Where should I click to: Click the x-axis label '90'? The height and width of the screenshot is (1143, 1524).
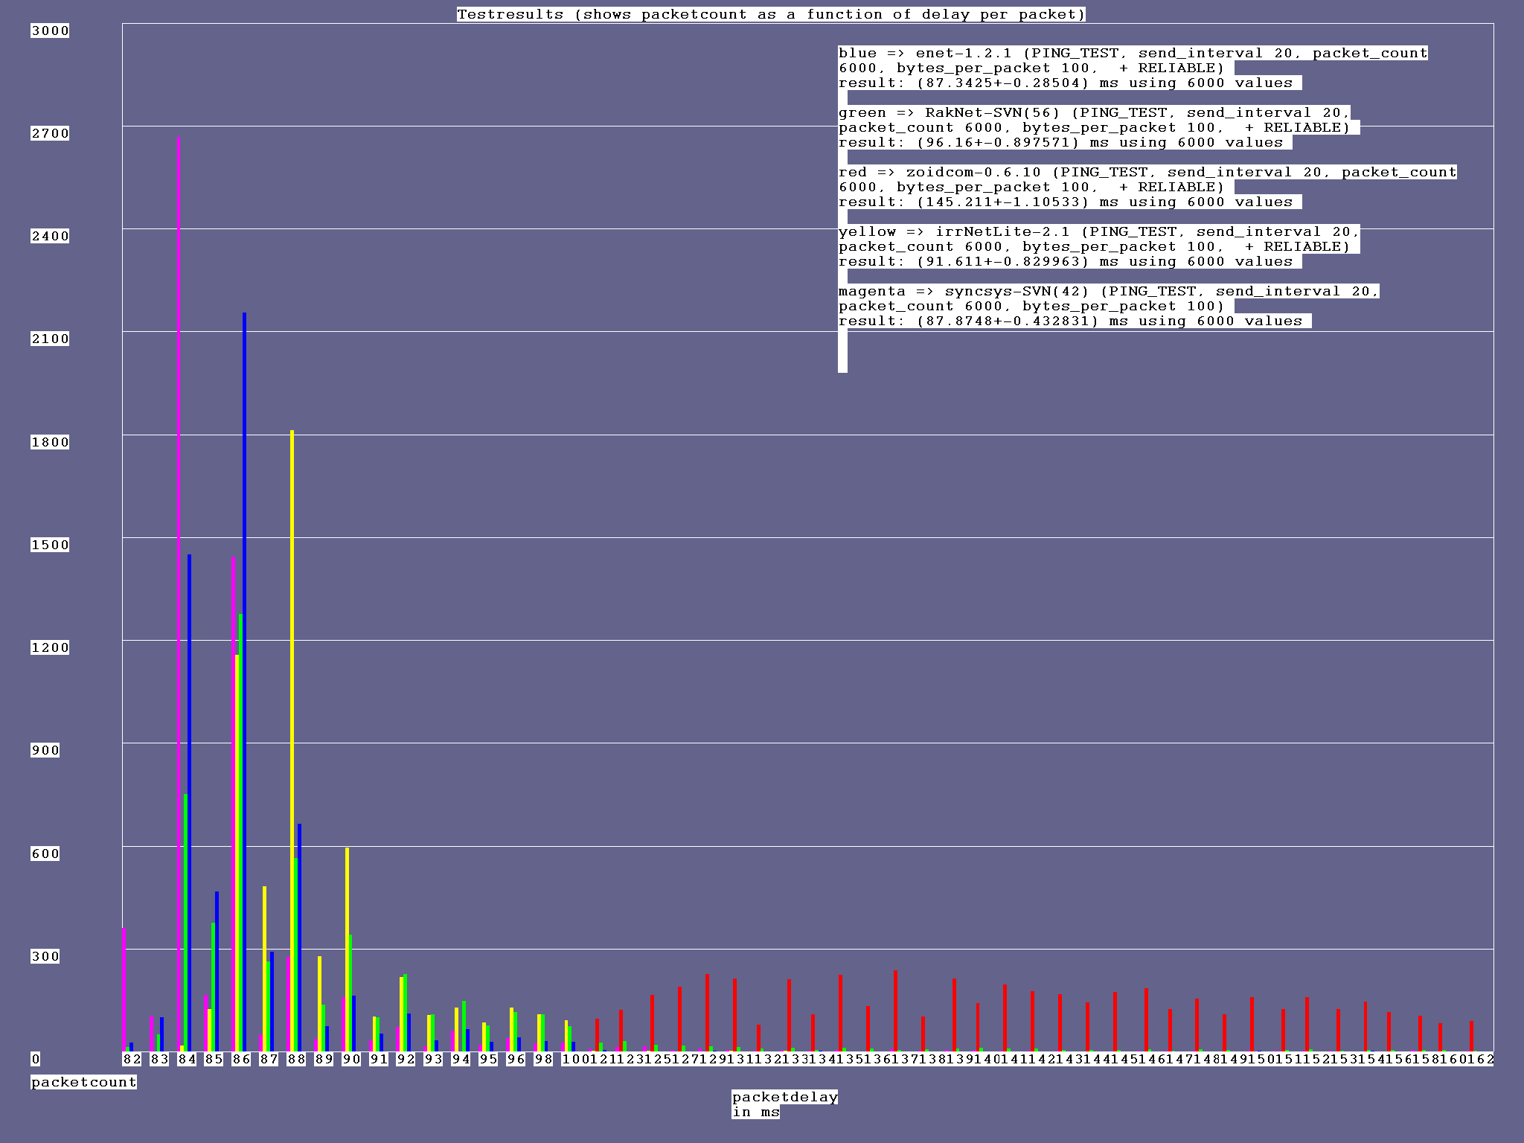click(x=351, y=1059)
